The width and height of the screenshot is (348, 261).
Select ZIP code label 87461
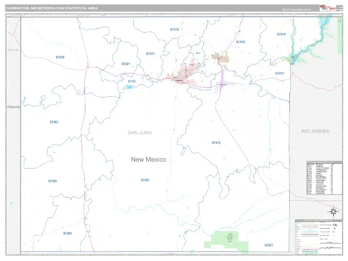coord(54,122)
